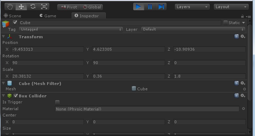The image size is (255, 136).
Task: Open the Layers dropdown
Action: click(192, 7)
